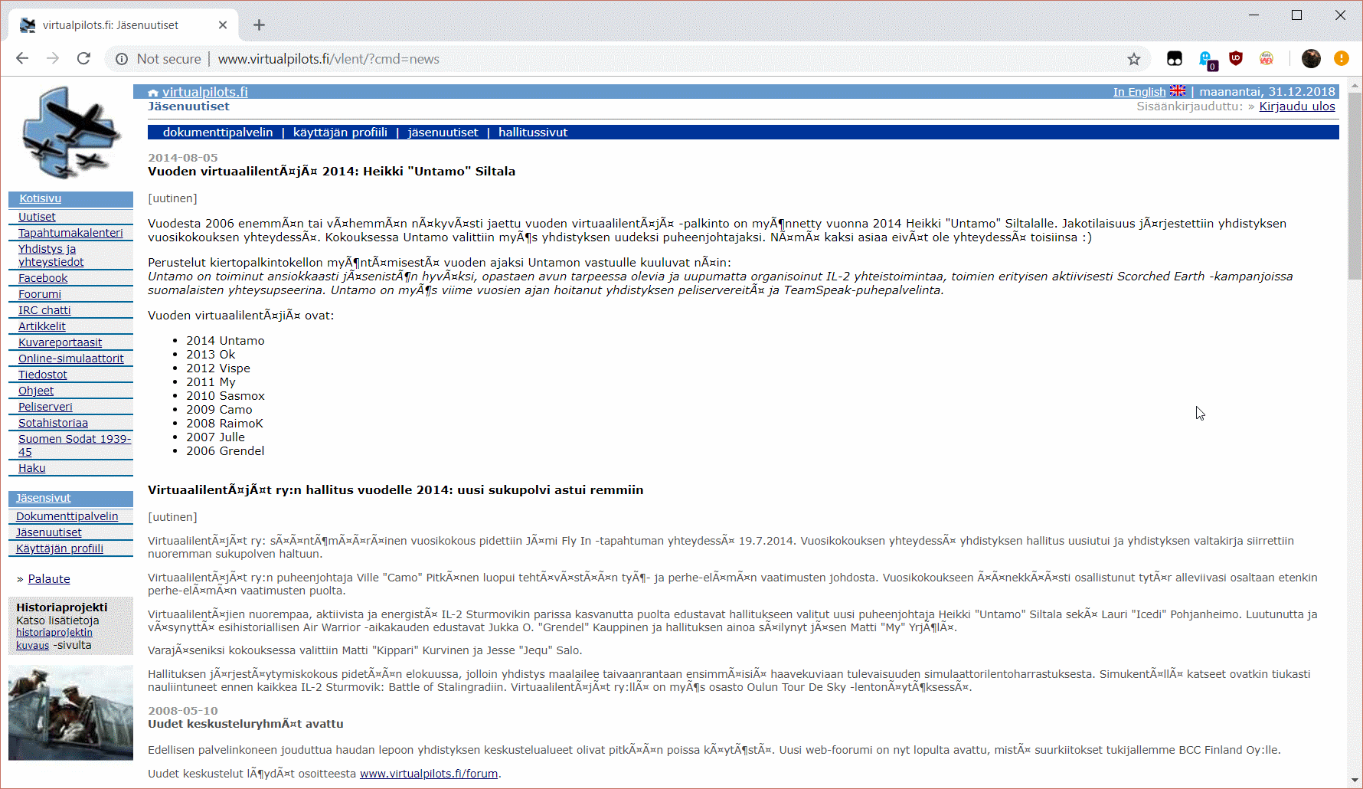Open Online-simulaattorit sidebar link
The width and height of the screenshot is (1363, 789).
tap(71, 358)
